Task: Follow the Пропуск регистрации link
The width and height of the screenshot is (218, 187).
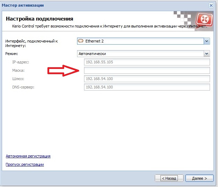Action: click(x=25, y=164)
